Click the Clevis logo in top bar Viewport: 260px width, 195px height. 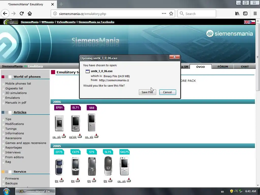coord(11,22)
